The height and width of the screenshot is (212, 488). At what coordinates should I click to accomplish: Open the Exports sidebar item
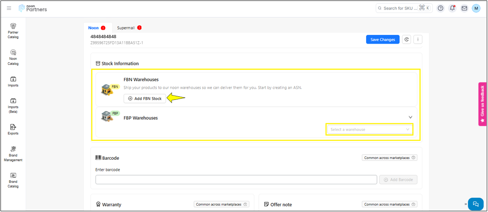13,129
